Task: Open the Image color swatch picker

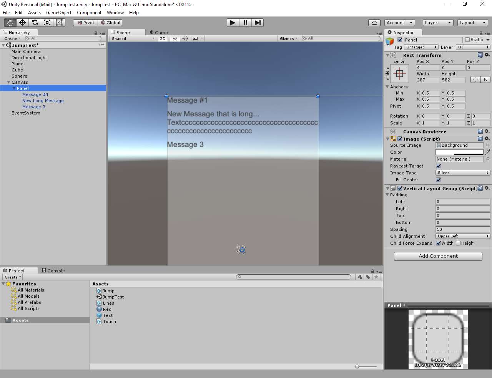Action: (459, 152)
